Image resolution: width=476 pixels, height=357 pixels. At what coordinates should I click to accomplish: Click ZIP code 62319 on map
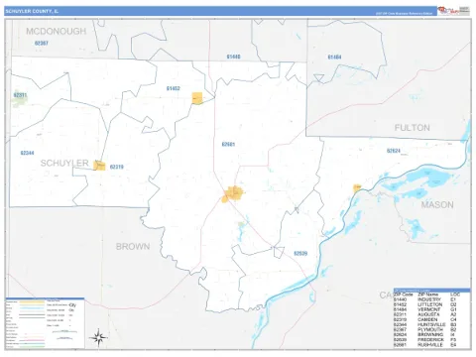click(117, 167)
